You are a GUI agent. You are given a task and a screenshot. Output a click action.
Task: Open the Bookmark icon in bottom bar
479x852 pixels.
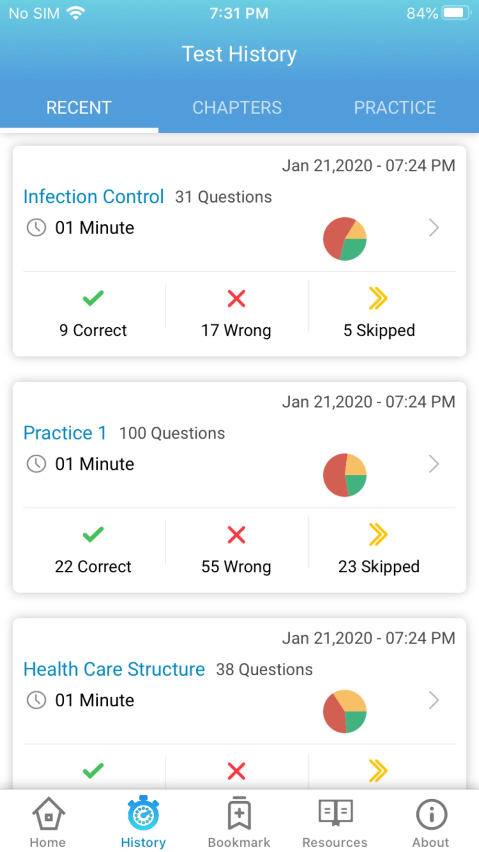pos(239,813)
